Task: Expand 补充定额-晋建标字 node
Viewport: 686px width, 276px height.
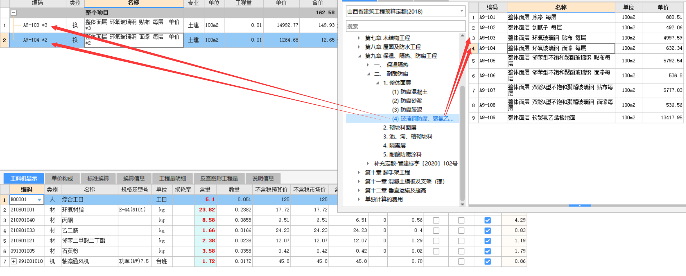Action: click(x=368, y=163)
